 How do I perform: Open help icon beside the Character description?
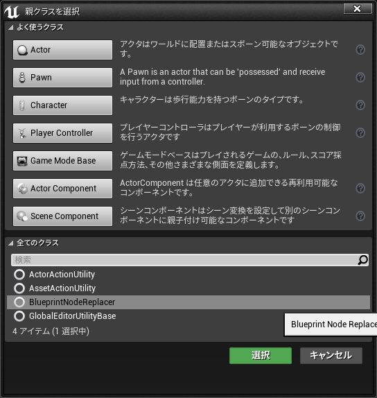point(360,105)
